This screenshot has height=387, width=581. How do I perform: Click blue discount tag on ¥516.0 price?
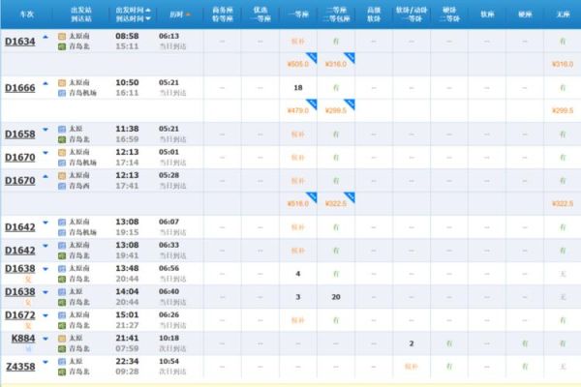pyautogui.click(x=312, y=197)
